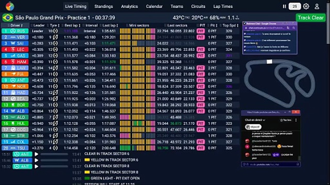Click the Leader column header
Screen dimensions: 330x185
tap(38, 25)
